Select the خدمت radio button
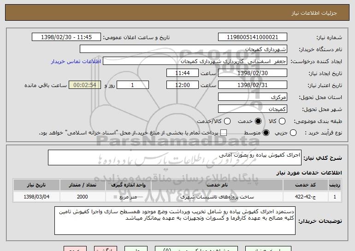Image resolution: width=355 pixels, height=251 pixels. 258,121
